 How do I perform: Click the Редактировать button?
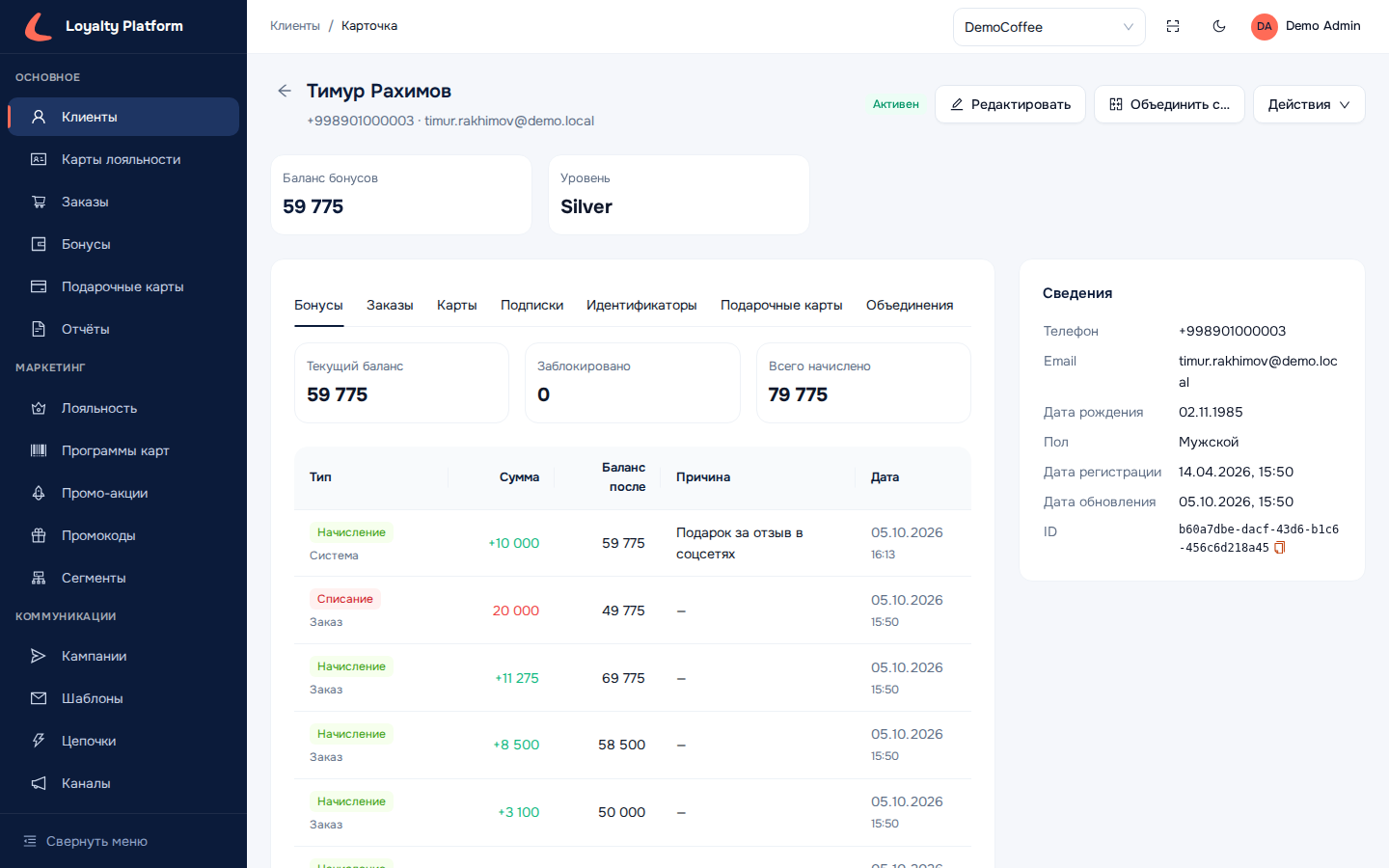(x=1010, y=104)
